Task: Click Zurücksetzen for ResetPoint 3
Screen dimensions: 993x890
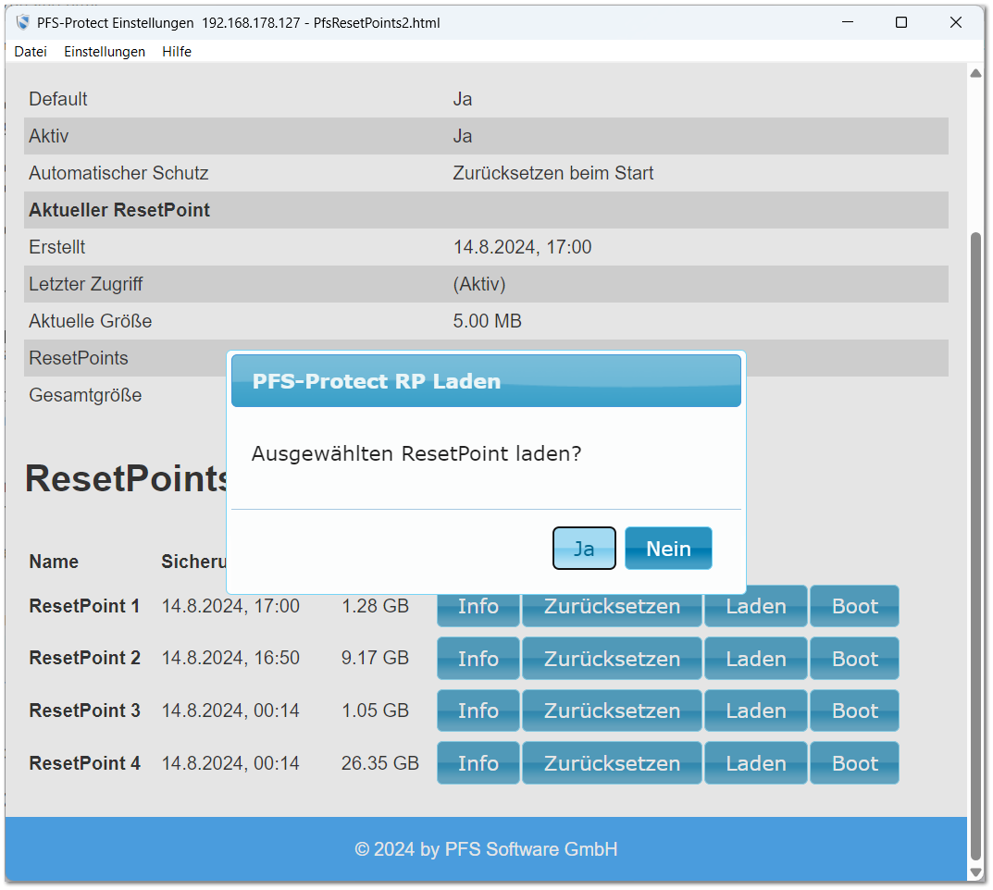Action: (612, 711)
